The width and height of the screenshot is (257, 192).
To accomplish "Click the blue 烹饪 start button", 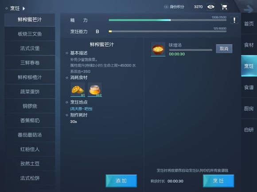I will tap(218, 181).
